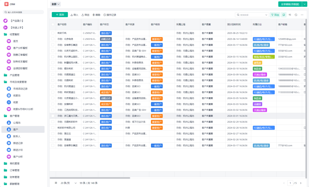Screen dimensions: 309x187
Task: Open 业绩目标看板 dashboard icon
Action: pos(9,68)
